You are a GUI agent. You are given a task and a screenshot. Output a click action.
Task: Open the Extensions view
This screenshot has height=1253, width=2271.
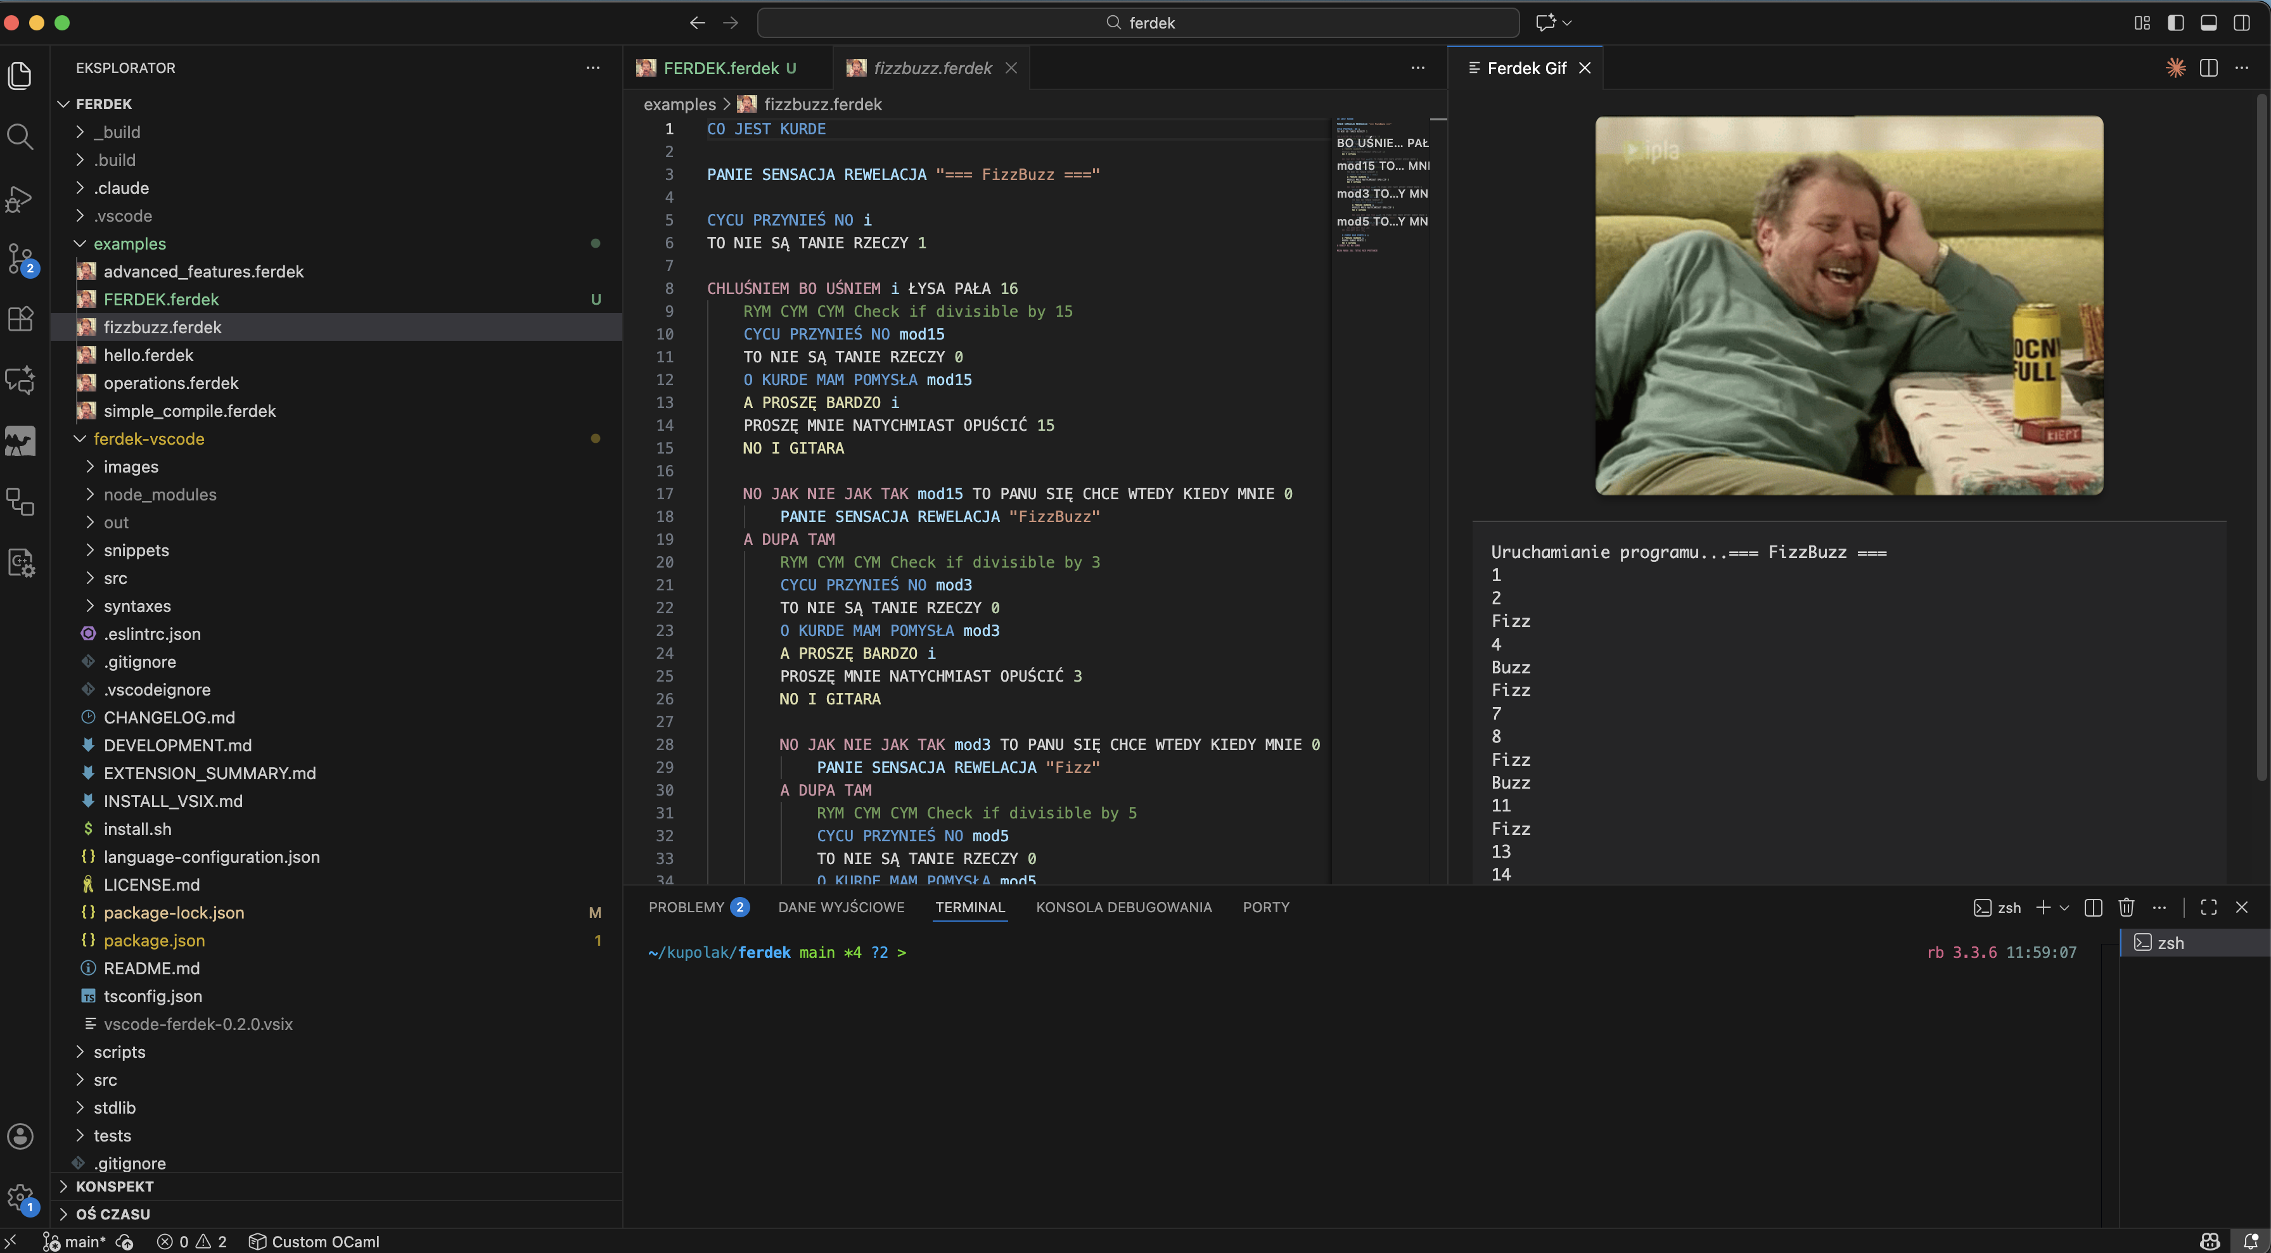click(x=20, y=319)
